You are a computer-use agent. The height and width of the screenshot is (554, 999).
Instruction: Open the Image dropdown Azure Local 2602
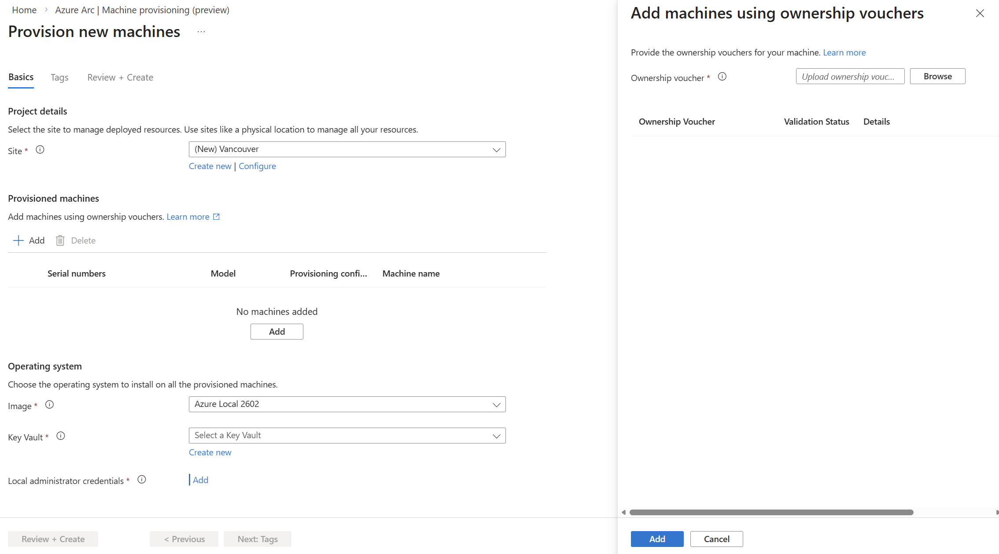(347, 404)
